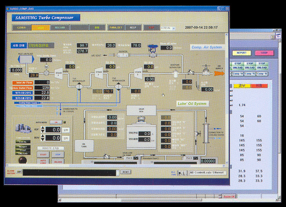Click the compressor unit picture above COMP STATUS
Image resolution: width=286 pixels, height=207 pixels.
(23, 128)
